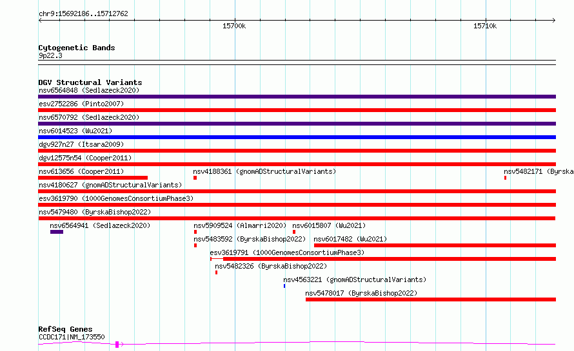Click the nsv5479480 (ByrskaBishop2022) label
Screen dimensions: 574x351
[x=95, y=212]
